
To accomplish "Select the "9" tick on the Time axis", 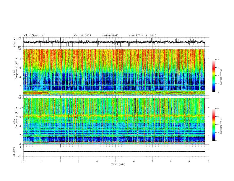I will 189,161.
